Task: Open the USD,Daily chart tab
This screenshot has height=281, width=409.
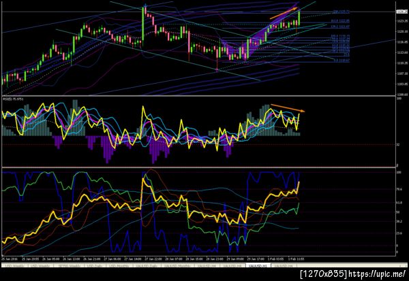Action: click(x=95, y=265)
